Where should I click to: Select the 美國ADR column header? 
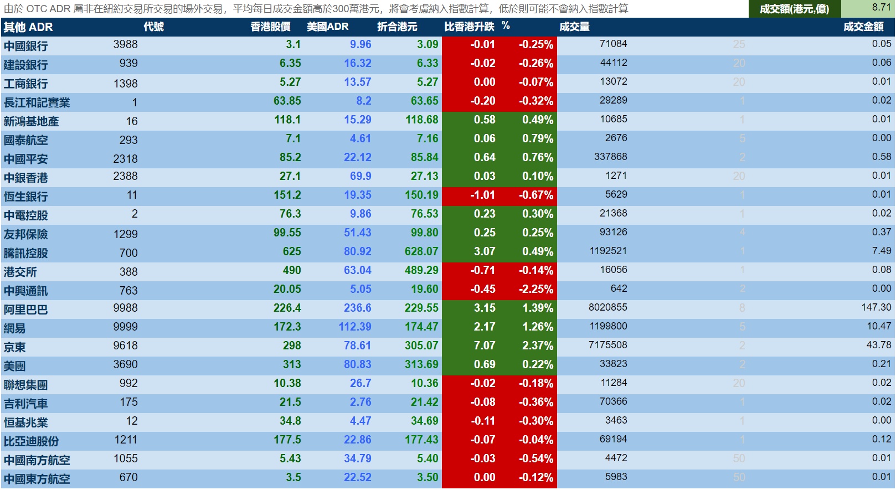[x=328, y=27]
